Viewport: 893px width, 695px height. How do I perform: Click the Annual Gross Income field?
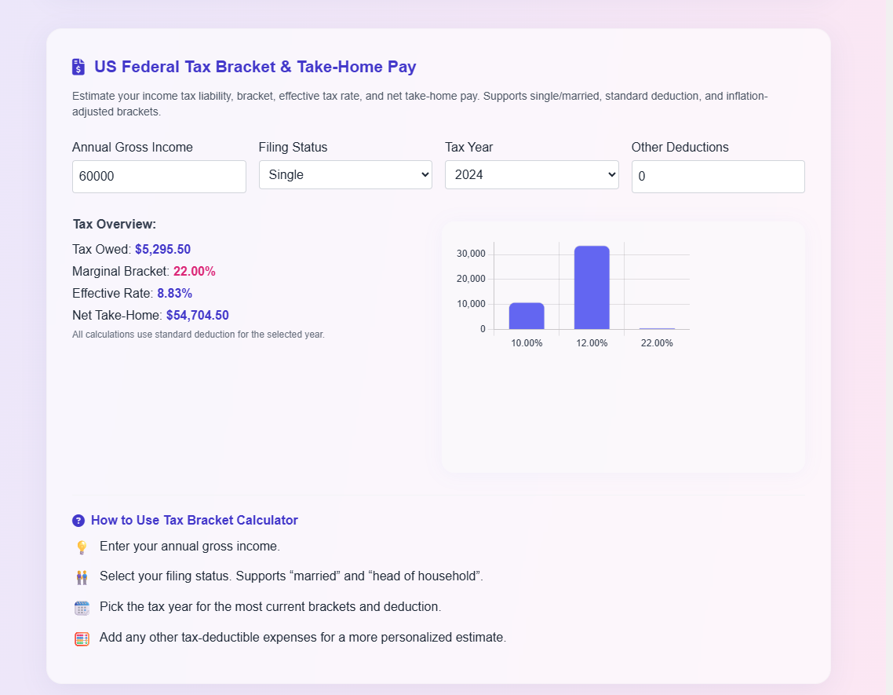159,177
